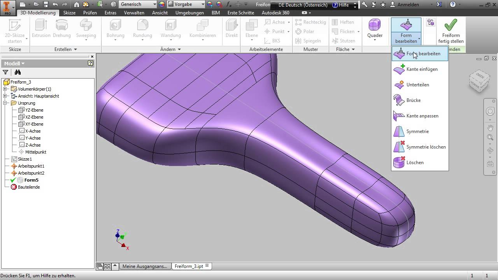Select the Symmetrie tool entry
Screen dimensions: 498x280
420,131
